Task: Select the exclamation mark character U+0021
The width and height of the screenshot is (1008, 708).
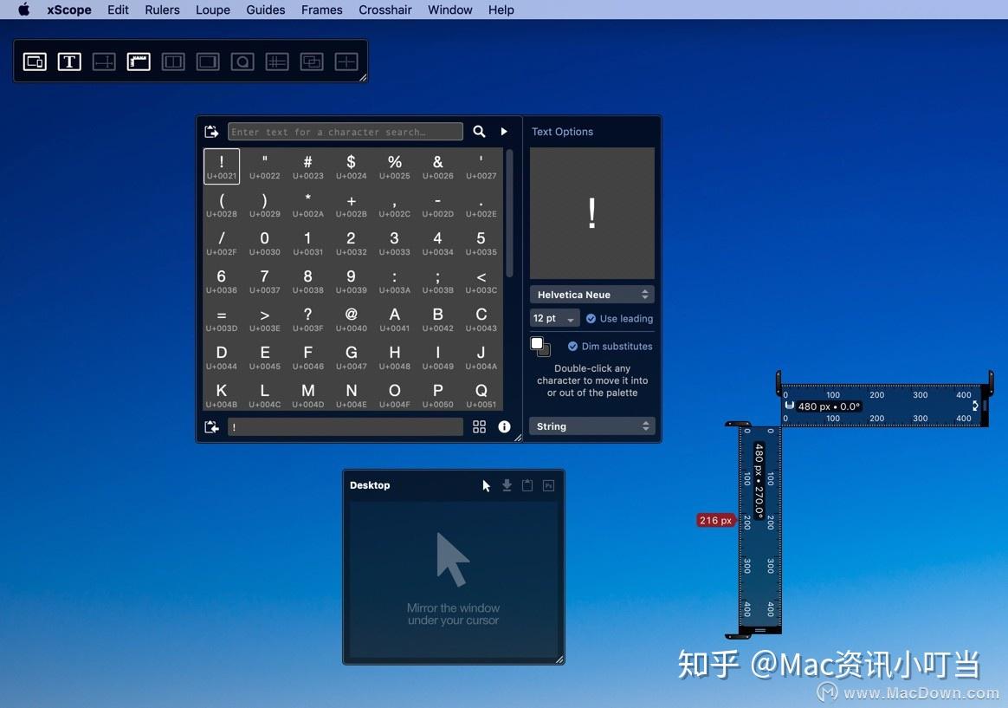Action: (221, 166)
